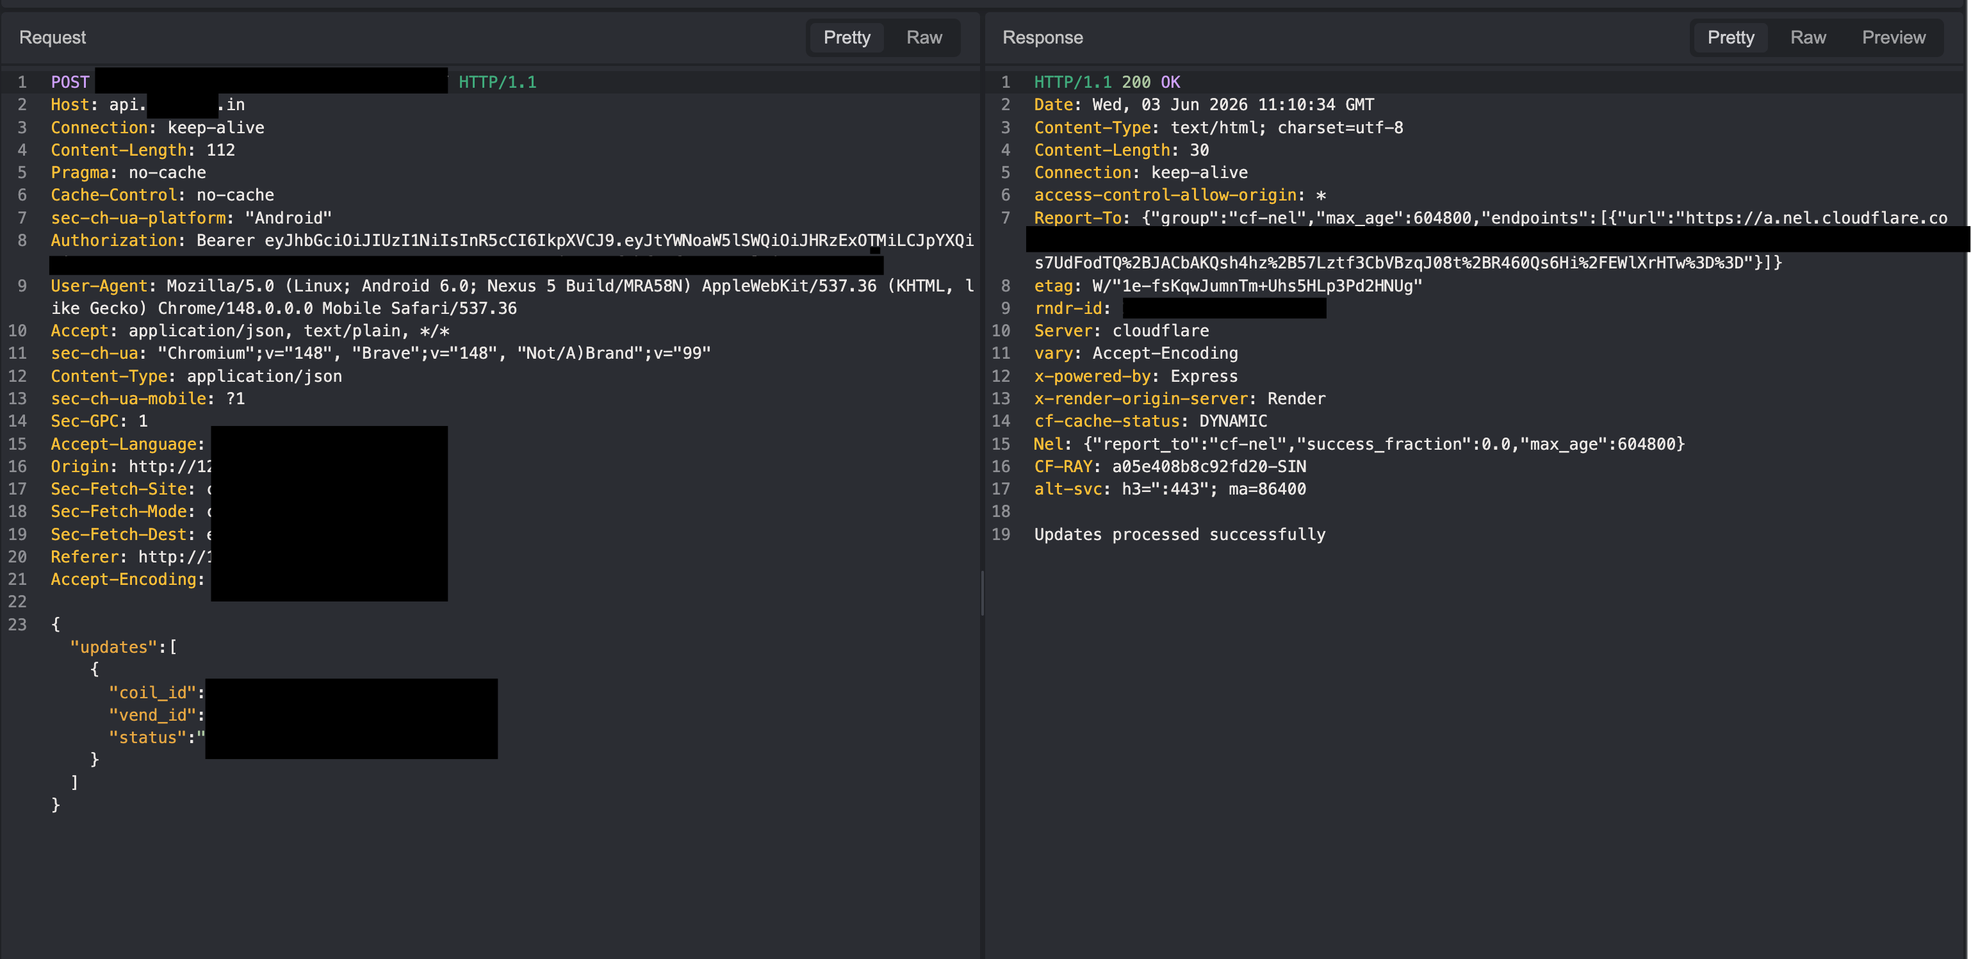Click the Authorization Bearer token line
1971x959 pixels.
click(x=512, y=240)
